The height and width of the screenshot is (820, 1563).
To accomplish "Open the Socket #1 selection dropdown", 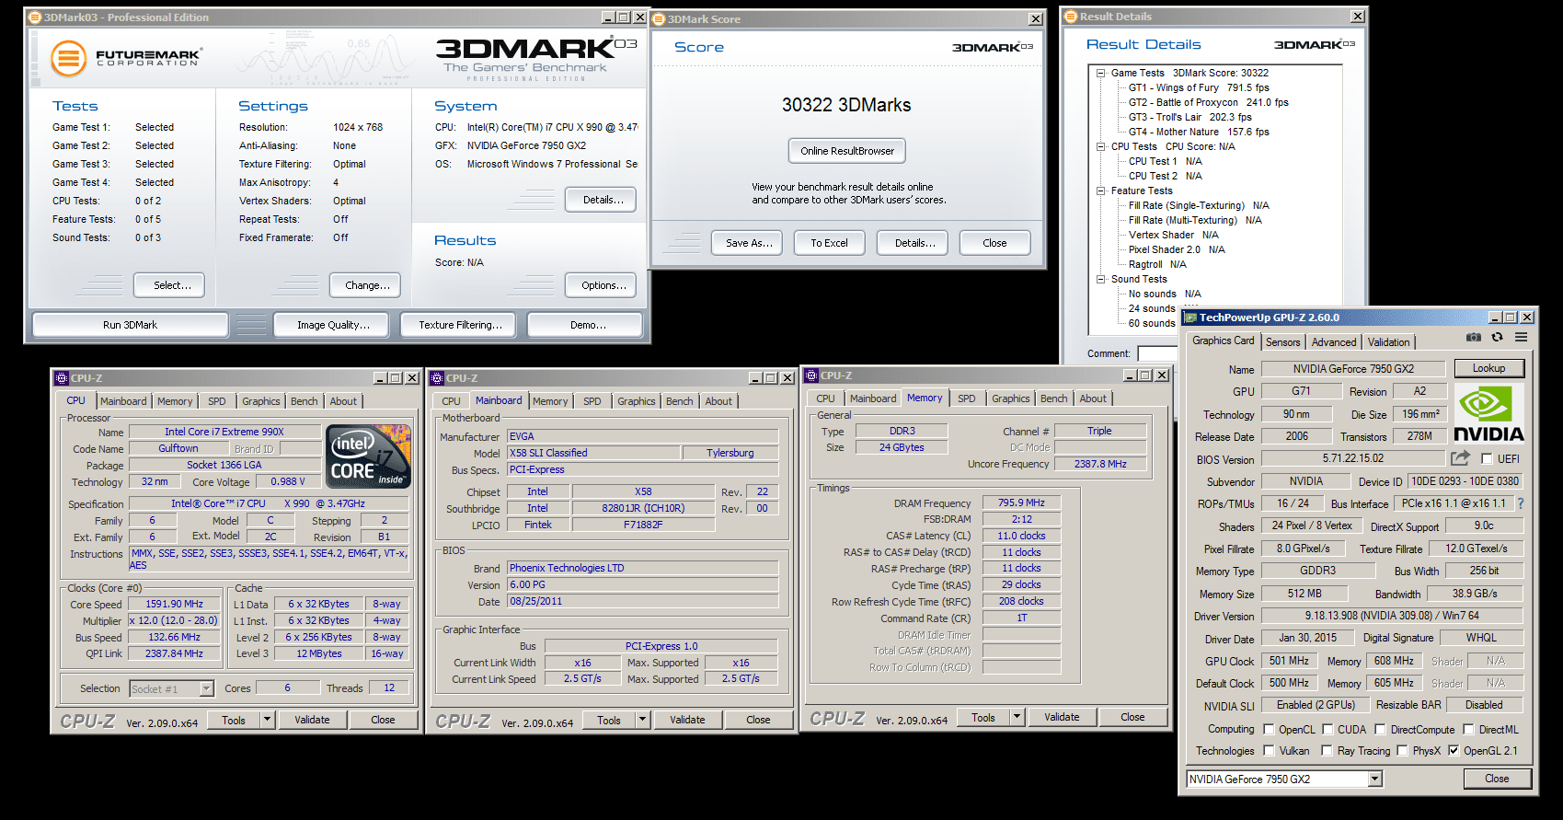I will tap(207, 688).
